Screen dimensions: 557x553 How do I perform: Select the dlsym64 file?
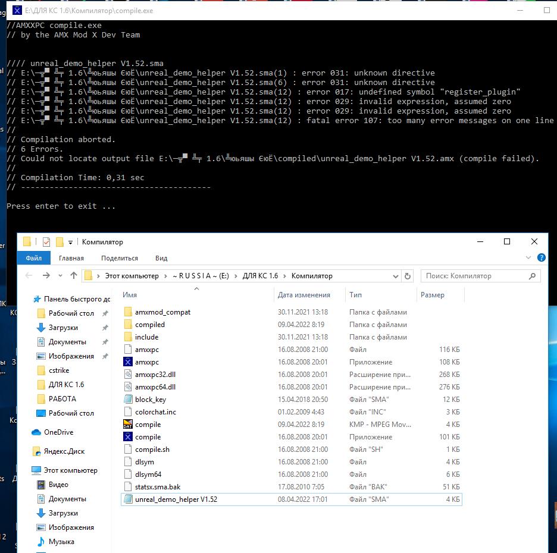tap(148, 474)
